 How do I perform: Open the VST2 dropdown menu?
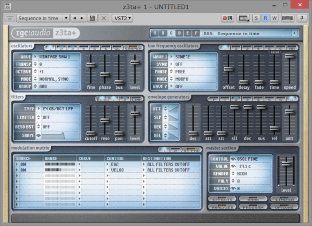pos(122,18)
